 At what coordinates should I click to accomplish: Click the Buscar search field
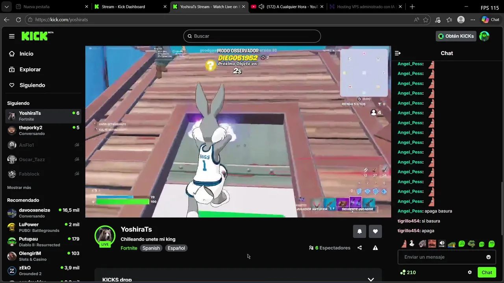(x=252, y=36)
